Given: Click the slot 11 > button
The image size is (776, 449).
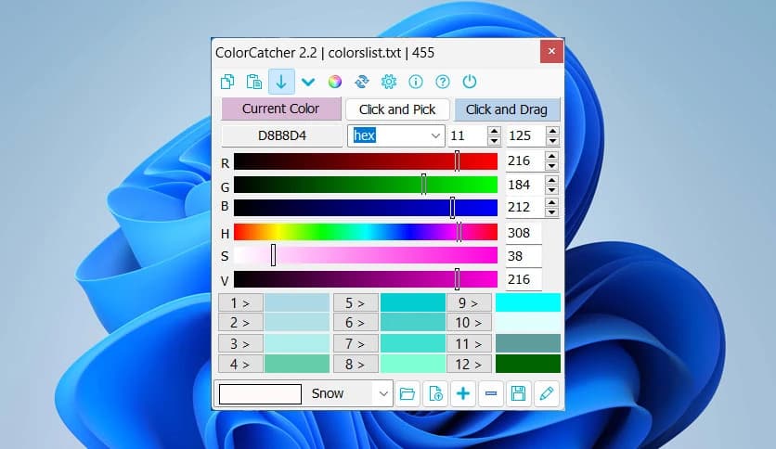Looking at the screenshot, I should tap(469, 343).
